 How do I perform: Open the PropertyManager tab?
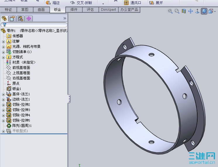(12, 18)
